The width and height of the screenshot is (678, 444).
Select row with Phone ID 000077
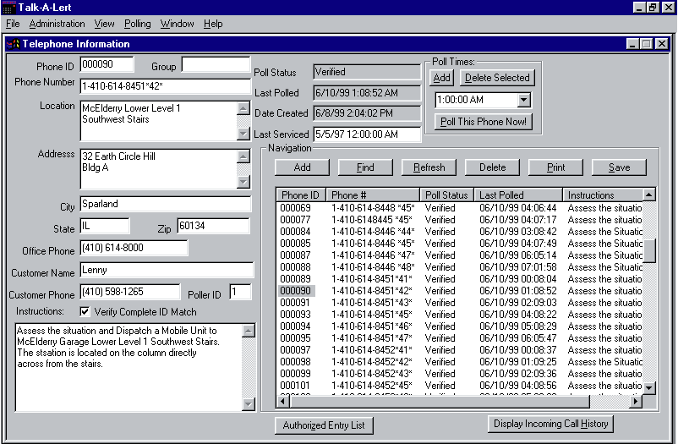460,220
